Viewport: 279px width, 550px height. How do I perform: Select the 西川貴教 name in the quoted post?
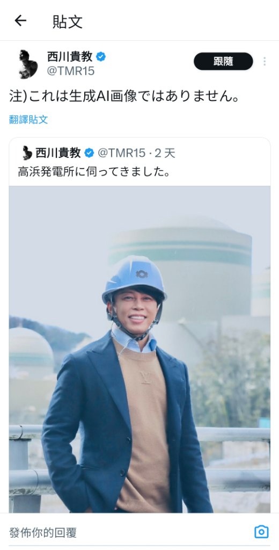(58, 153)
